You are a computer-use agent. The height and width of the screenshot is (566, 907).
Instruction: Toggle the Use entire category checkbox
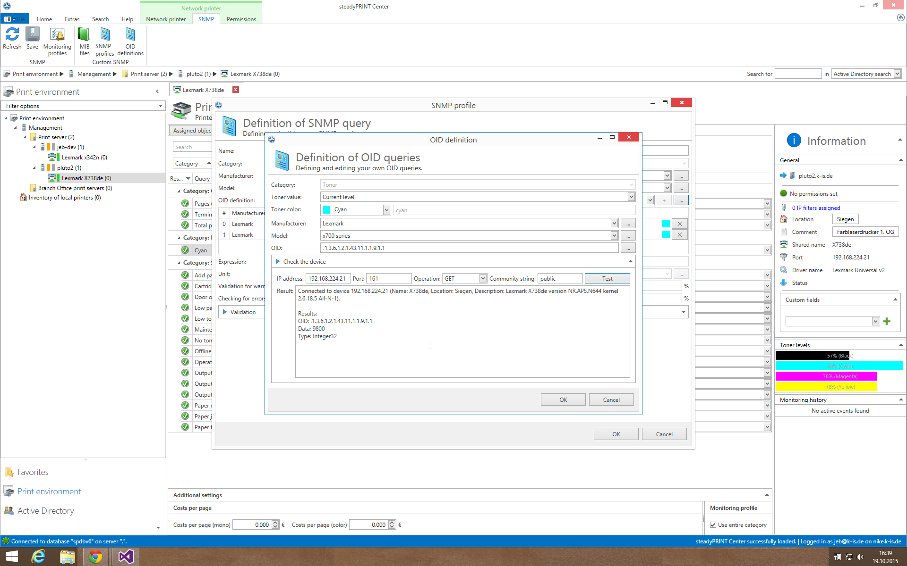(713, 525)
